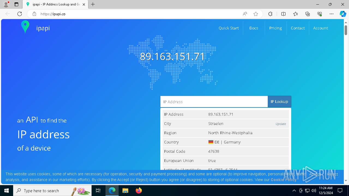349x196 pixels.
Task: Open the tab actions menu icon
Action: point(16,4)
